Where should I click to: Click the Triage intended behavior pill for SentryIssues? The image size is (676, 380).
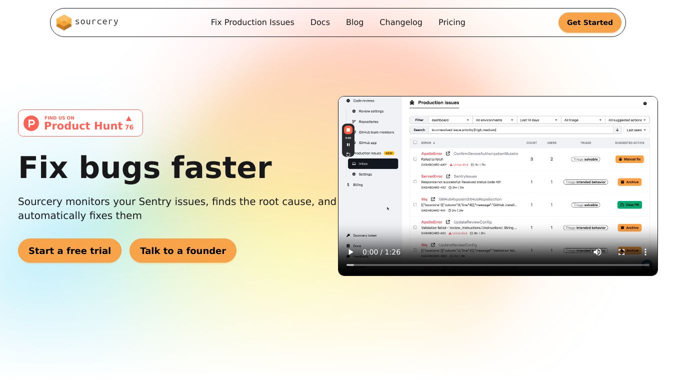tap(585, 182)
